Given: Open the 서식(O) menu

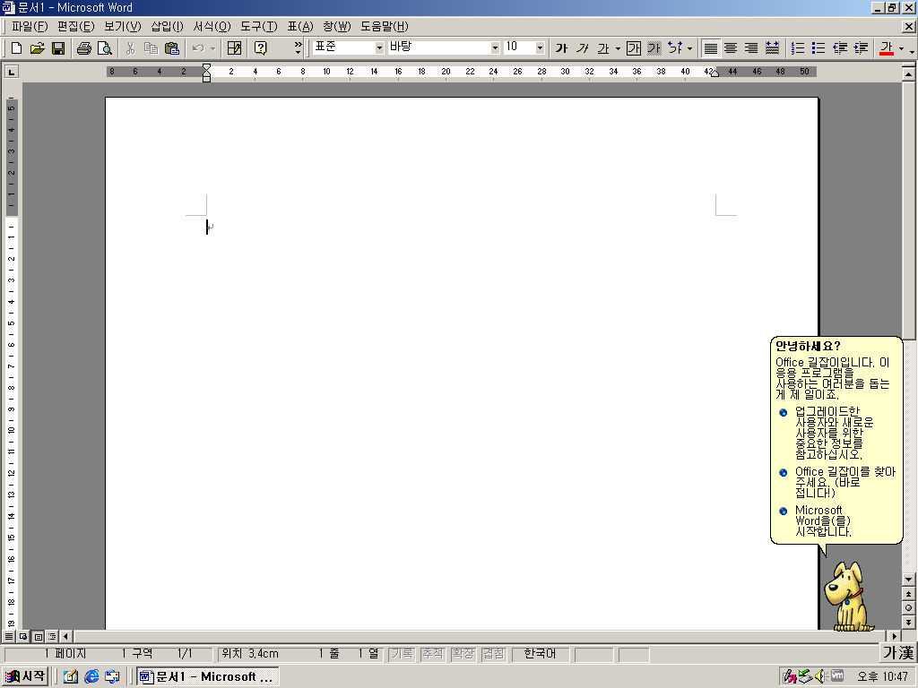Looking at the screenshot, I should 212,26.
